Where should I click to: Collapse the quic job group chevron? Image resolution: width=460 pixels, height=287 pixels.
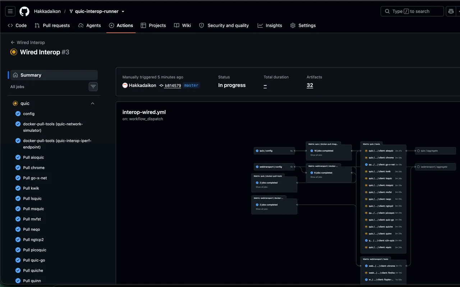tap(93, 103)
